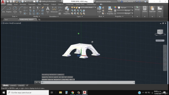Screen dimensions: 169x95
Task: Click the object color wheel swatch
Action: 115,8
